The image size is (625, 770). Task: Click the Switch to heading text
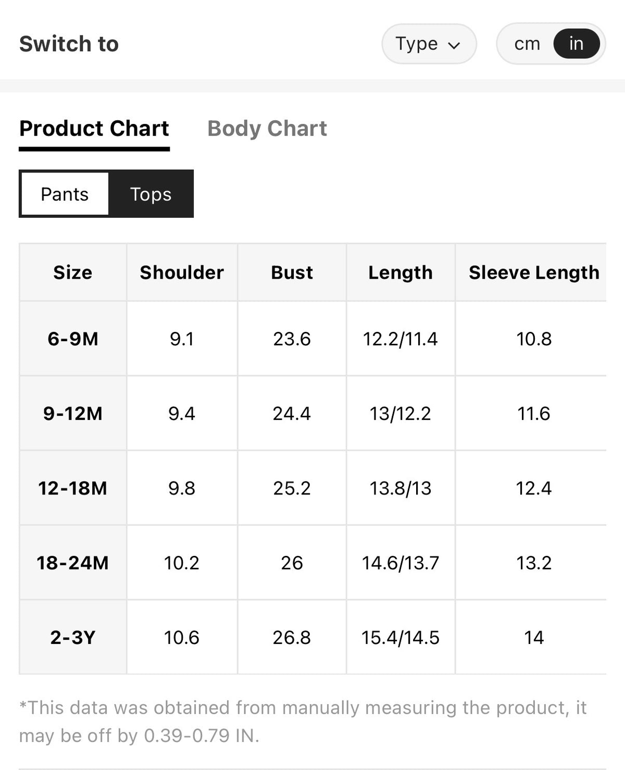(x=69, y=44)
